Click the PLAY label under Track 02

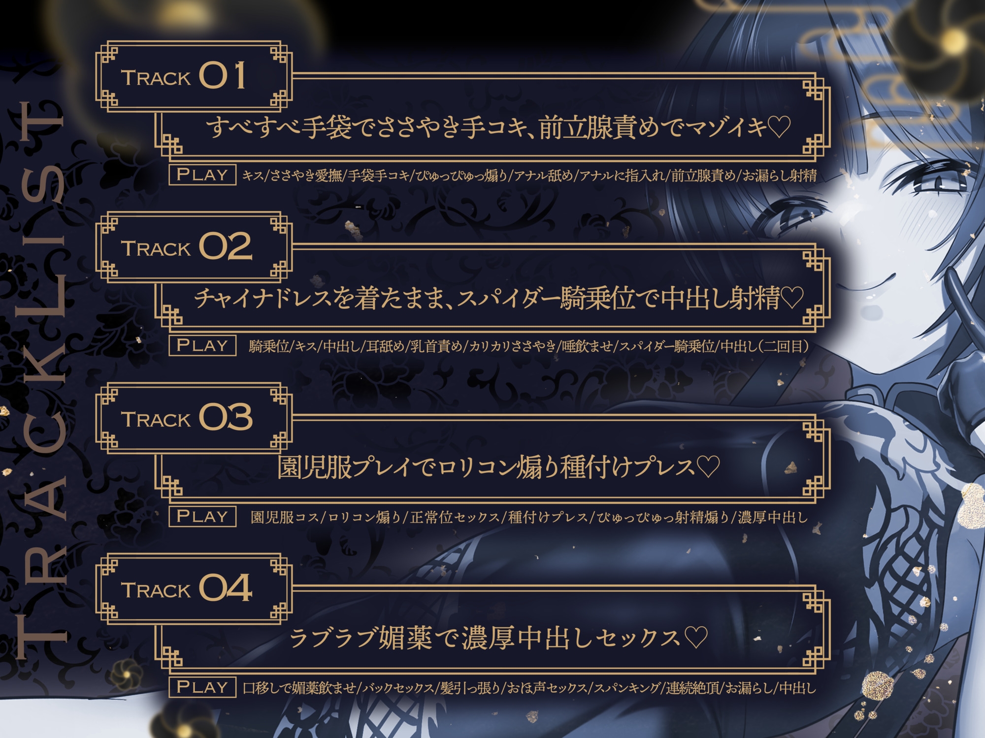(202, 345)
